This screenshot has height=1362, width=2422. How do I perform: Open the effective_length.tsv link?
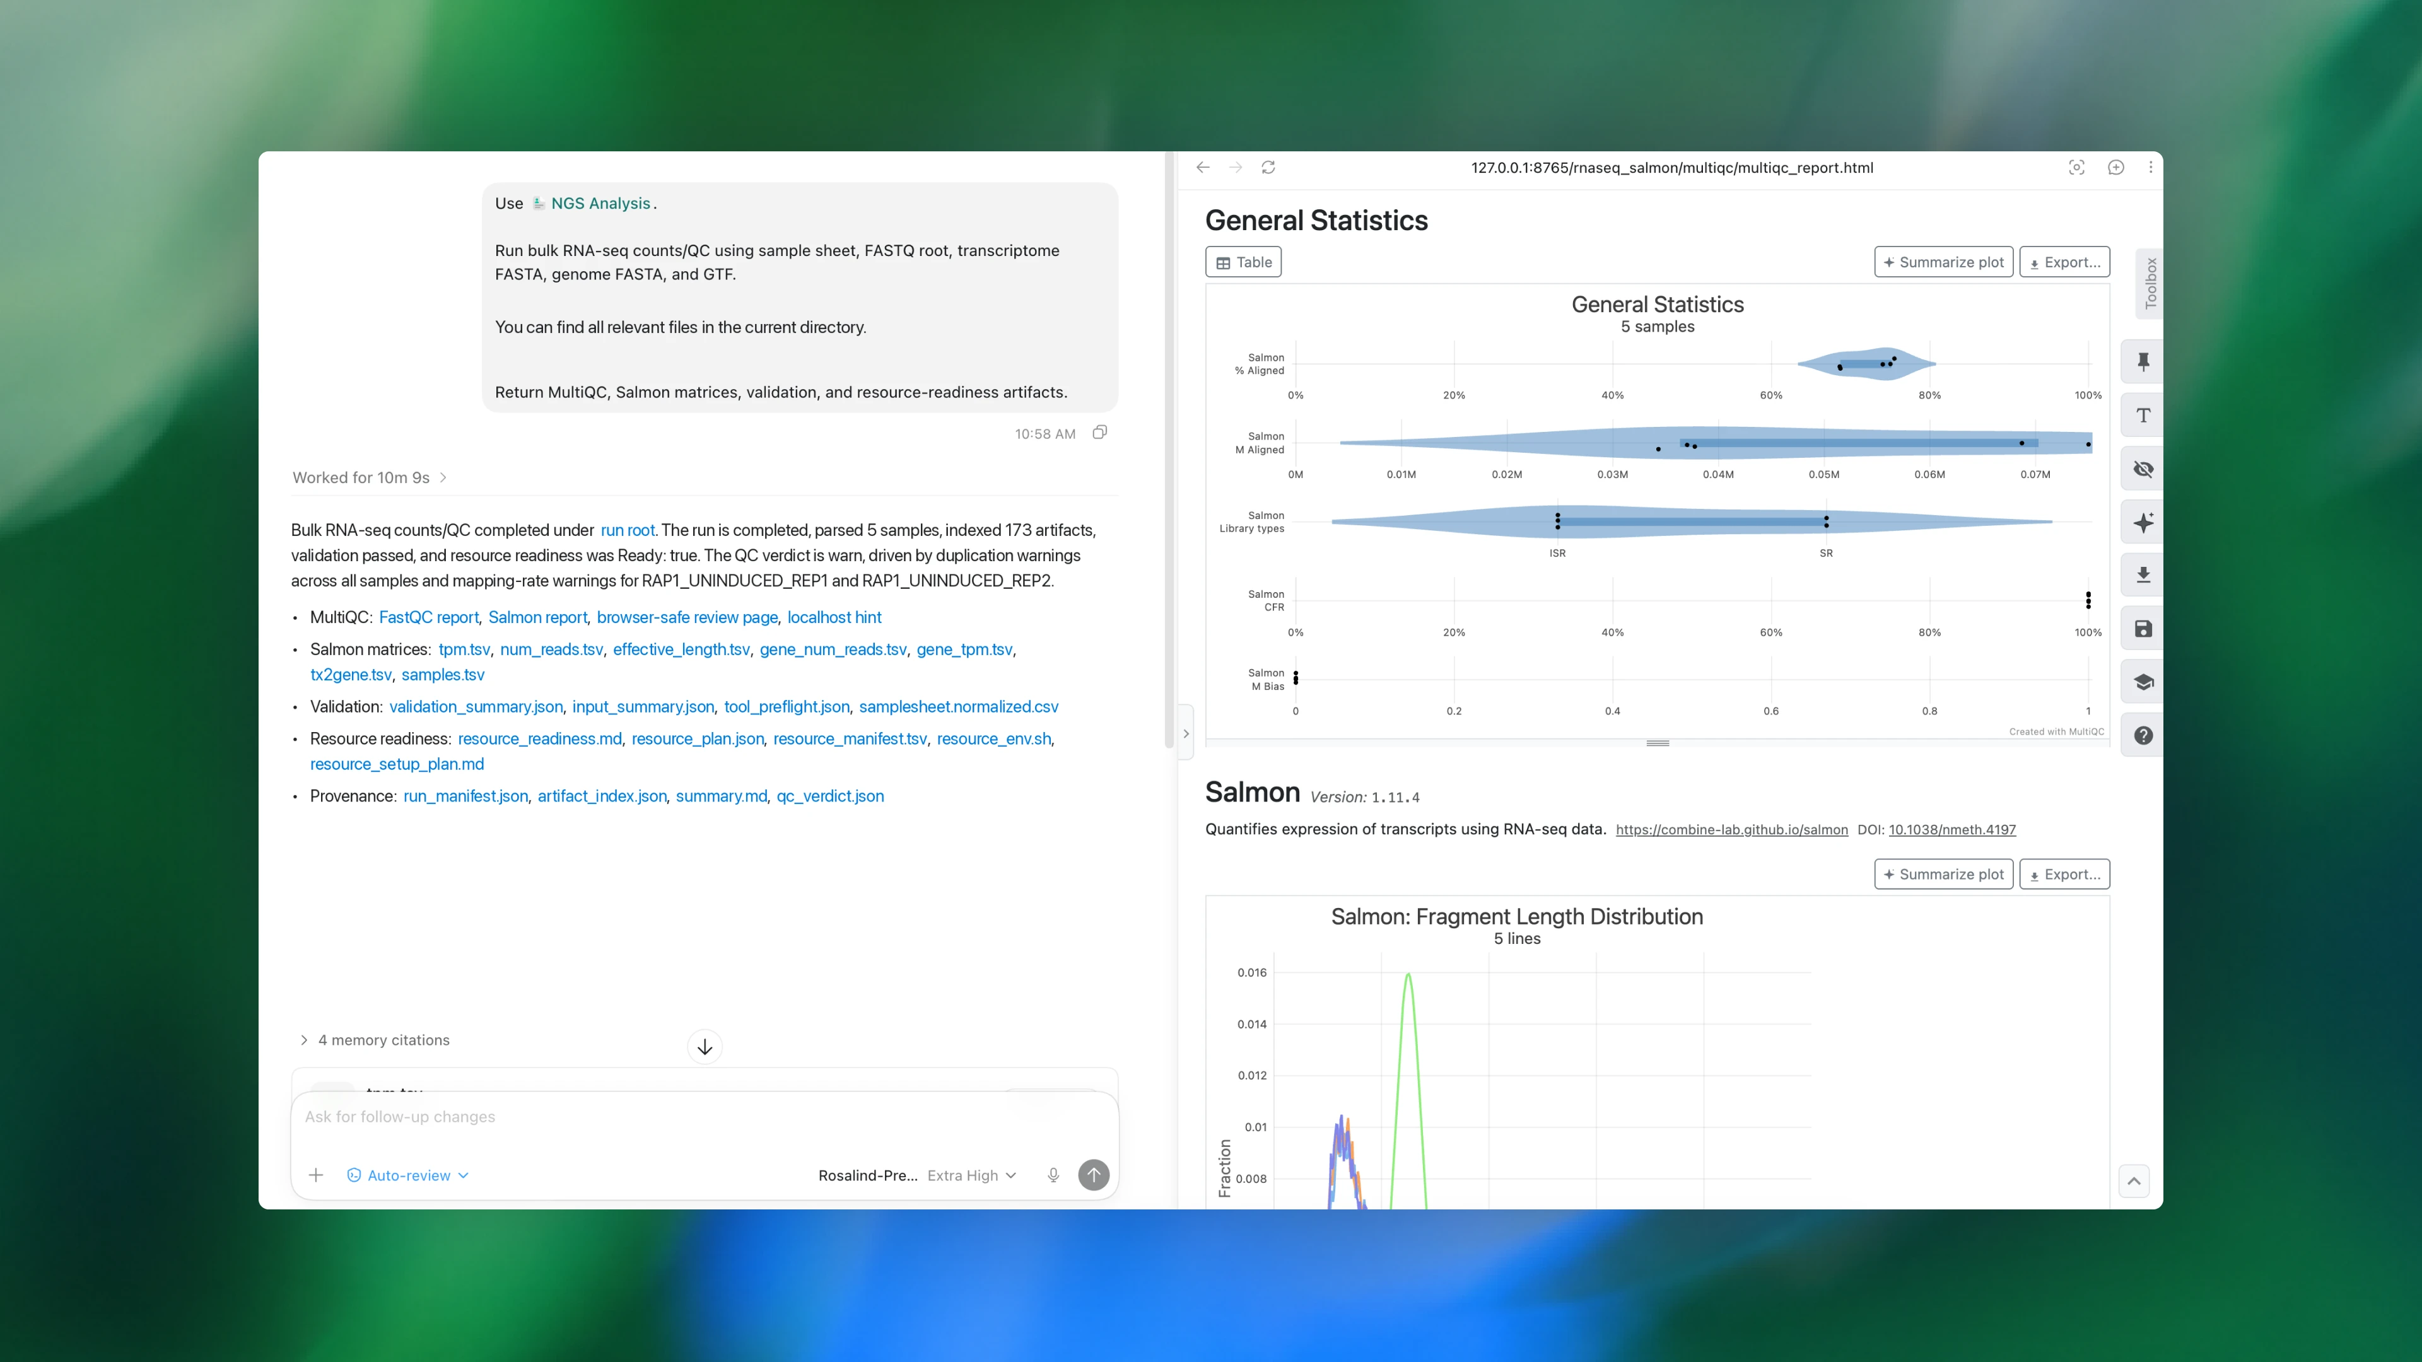pyautogui.click(x=682, y=649)
